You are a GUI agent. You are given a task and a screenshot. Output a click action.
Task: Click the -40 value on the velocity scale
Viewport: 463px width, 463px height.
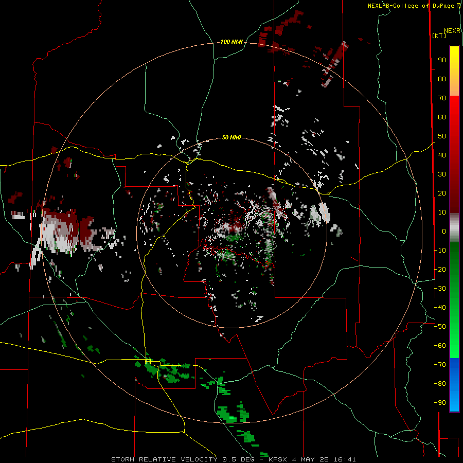pyautogui.click(x=440, y=308)
